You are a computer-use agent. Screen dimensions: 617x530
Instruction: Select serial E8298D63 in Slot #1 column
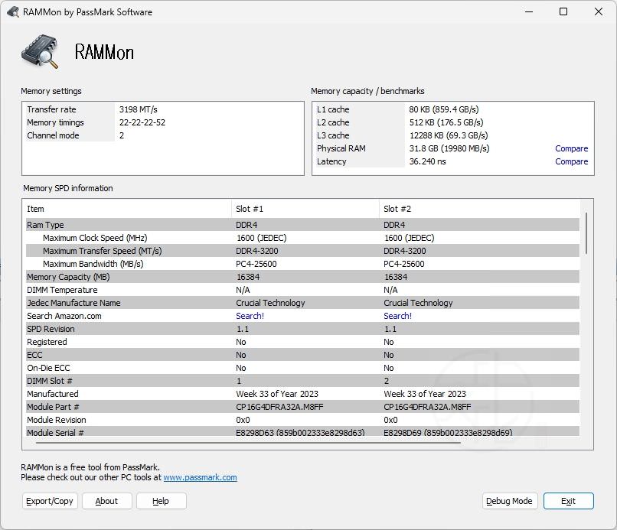click(x=300, y=433)
